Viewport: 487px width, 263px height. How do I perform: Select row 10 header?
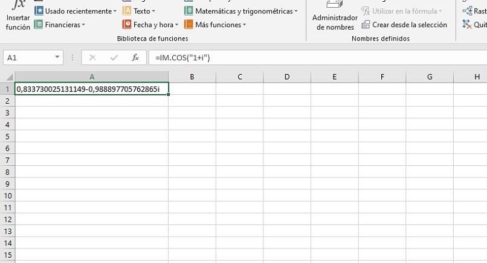point(7,195)
